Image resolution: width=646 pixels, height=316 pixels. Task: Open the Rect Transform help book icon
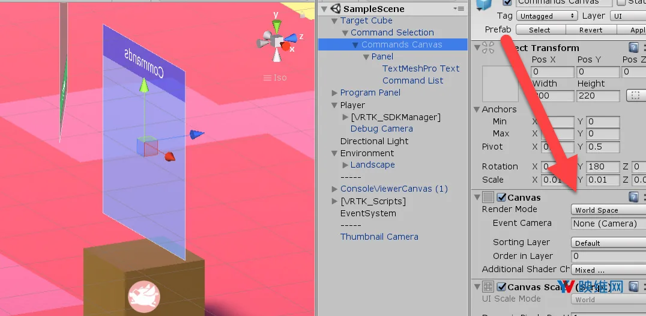(x=633, y=48)
